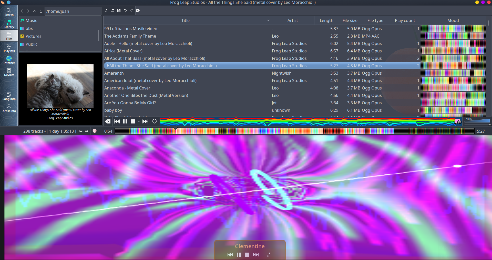Show the Artist info panel
The image size is (492, 260).
coord(9,108)
